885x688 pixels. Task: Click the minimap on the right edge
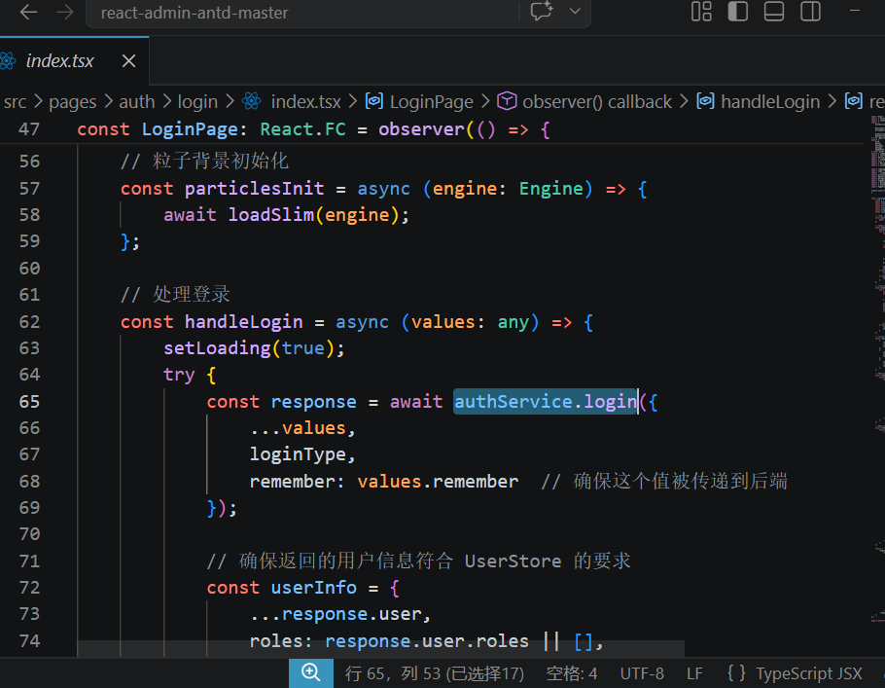click(877, 292)
